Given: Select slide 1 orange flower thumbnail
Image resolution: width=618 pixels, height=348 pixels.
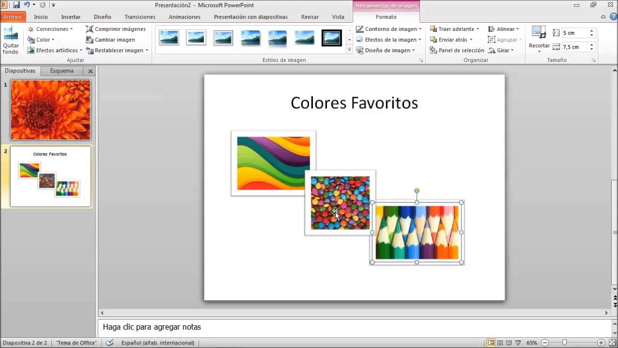Looking at the screenshot, I should (51, 110).
